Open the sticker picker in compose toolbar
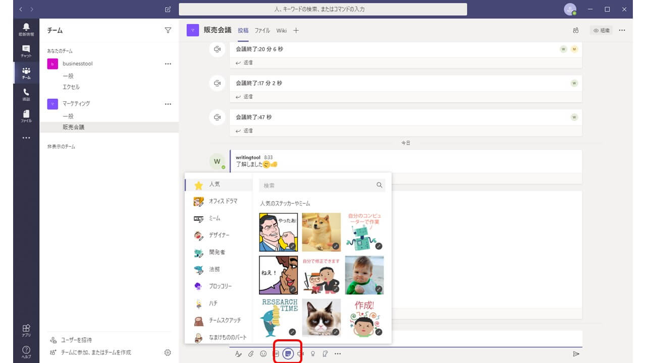646x363 pixels. point(288,354)
